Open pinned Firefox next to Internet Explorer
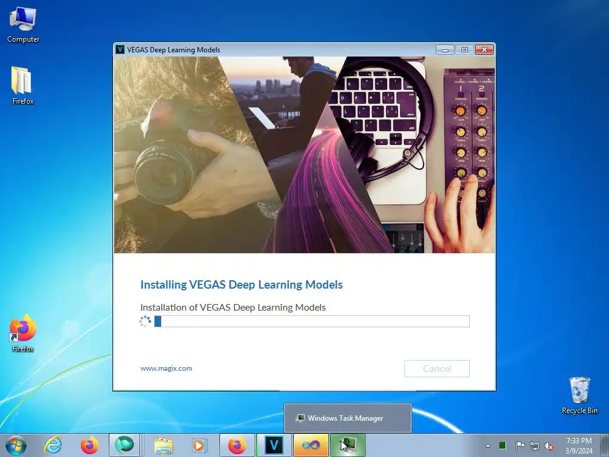Viewport: 609px width, 457px height. coord(89,445)
